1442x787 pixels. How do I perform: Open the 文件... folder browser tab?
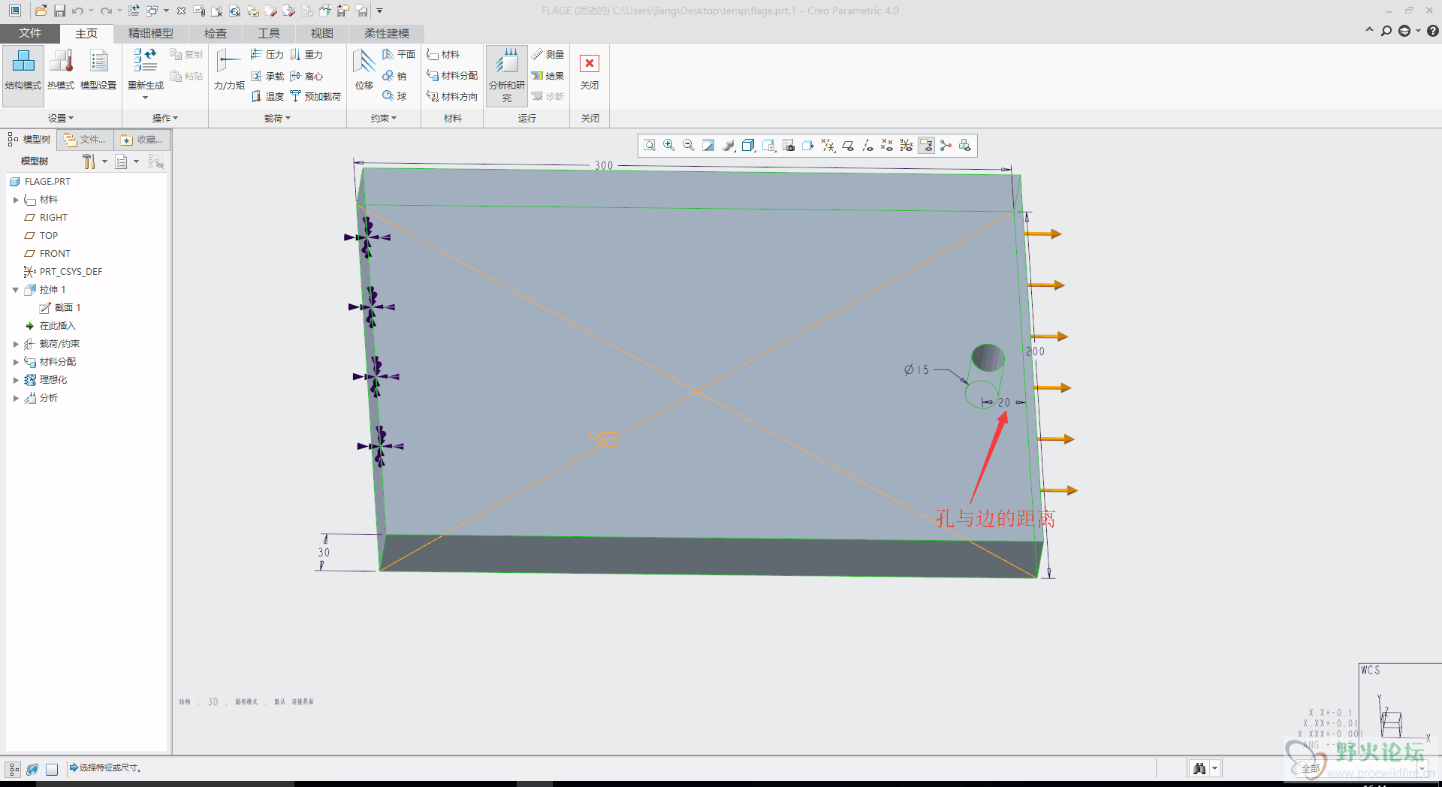85,140
